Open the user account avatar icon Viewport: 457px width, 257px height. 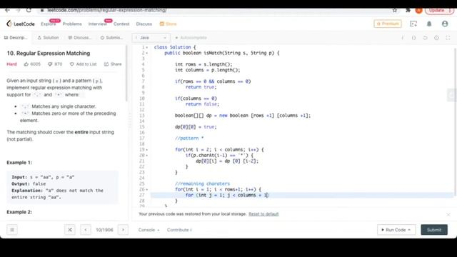[x=445, y=24]
